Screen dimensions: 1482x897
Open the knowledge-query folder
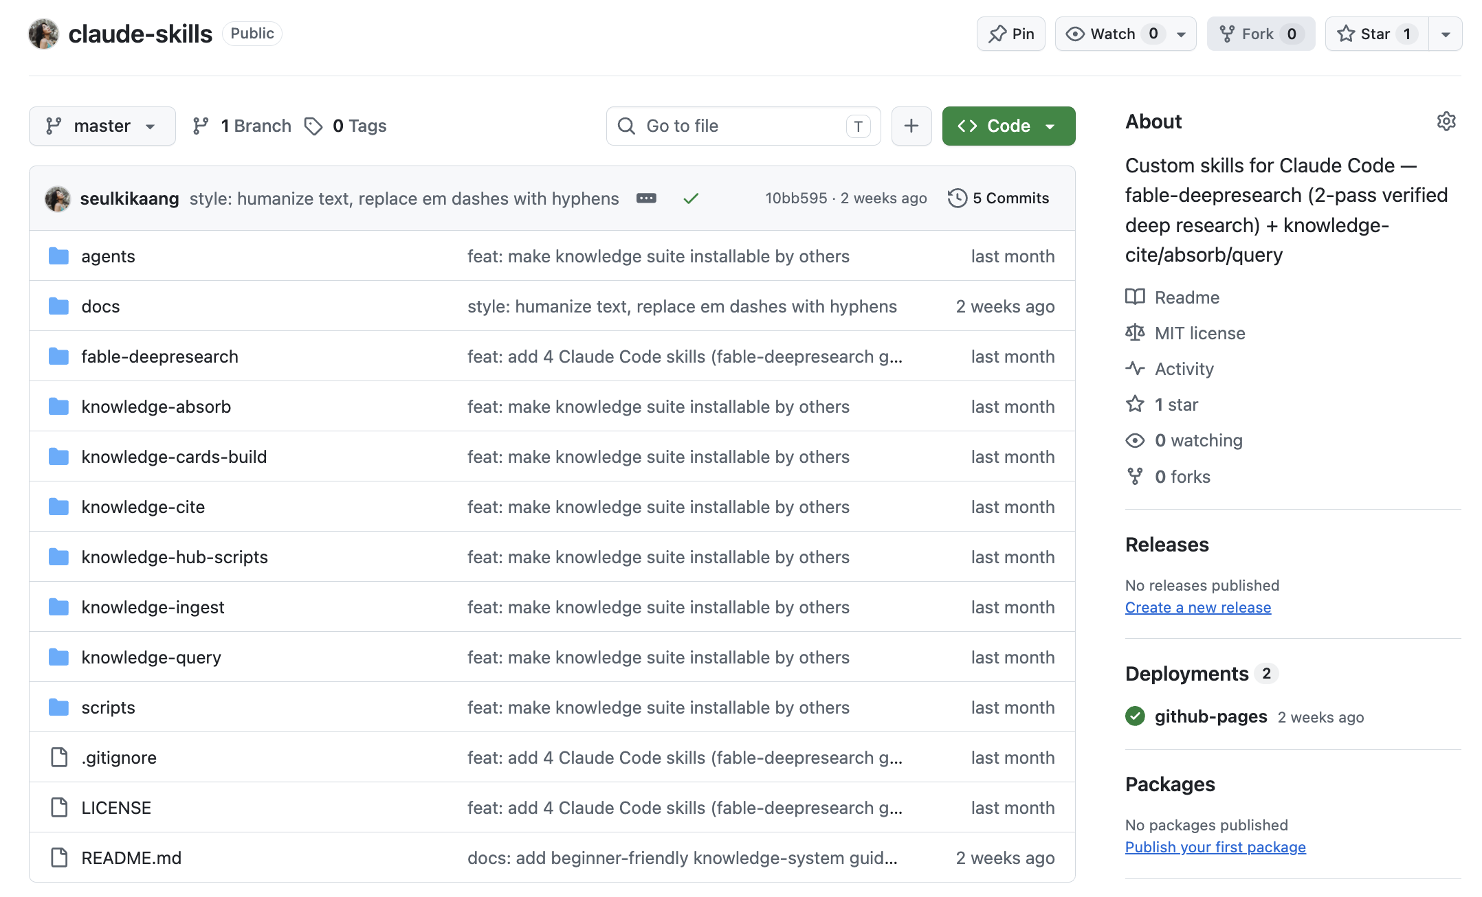[151, 657]
